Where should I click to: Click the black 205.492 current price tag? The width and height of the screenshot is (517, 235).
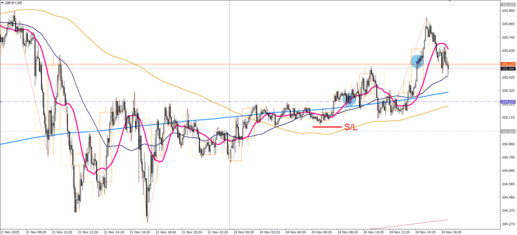[x=507, y=69]
